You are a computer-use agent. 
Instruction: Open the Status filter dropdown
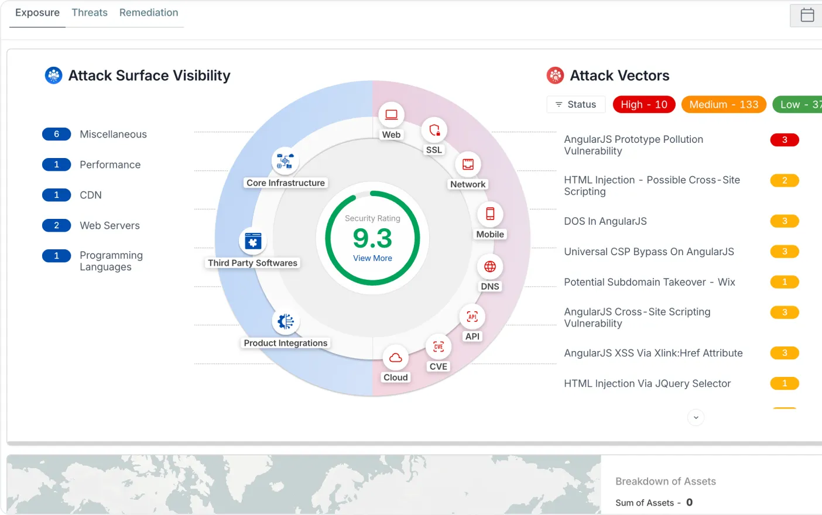pos(576,104)
